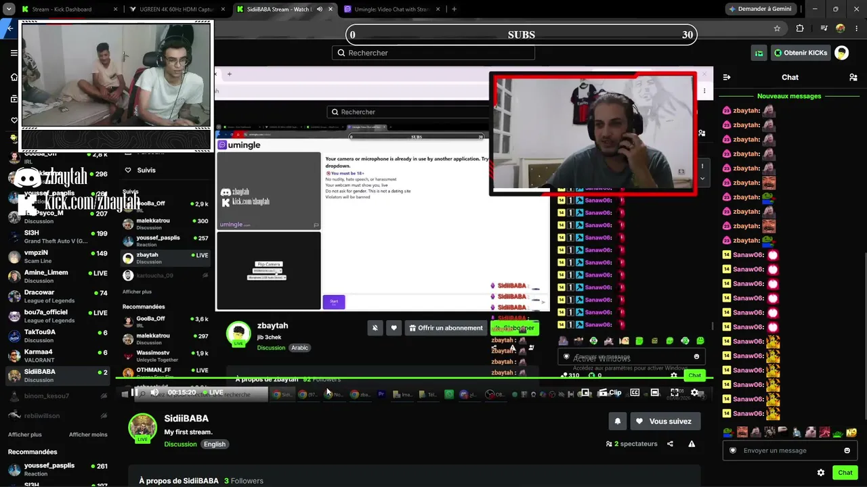Open the Chrome extensions puzzle icon

click(800, 28)
